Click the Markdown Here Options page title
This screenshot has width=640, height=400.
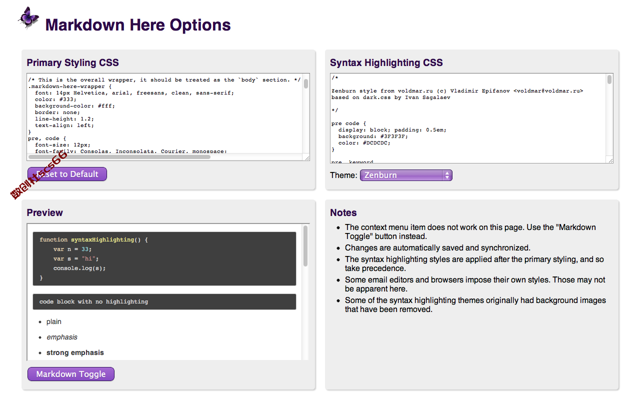click(138, 25)
